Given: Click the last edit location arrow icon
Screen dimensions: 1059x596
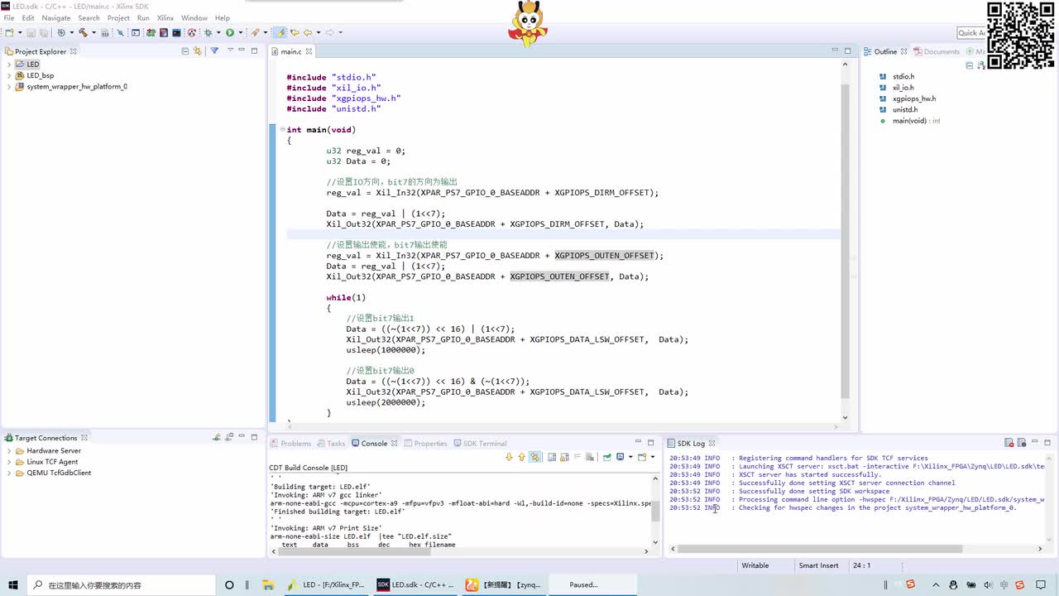Looking at the screenshot, I should (295, 33).
